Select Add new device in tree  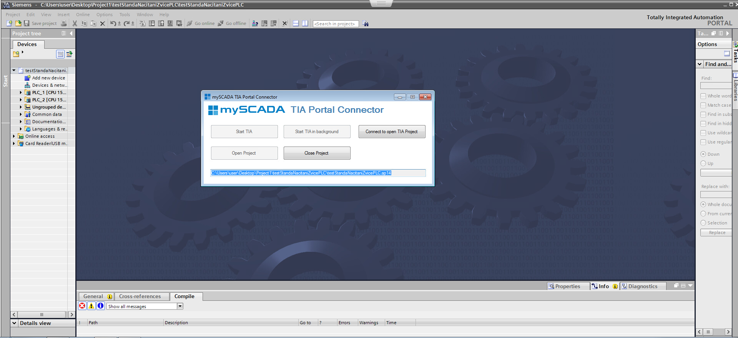(x=48, y=78)
